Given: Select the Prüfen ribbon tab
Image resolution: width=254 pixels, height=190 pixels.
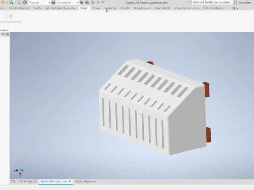Looking at the screenshot, I should (85, 8).
